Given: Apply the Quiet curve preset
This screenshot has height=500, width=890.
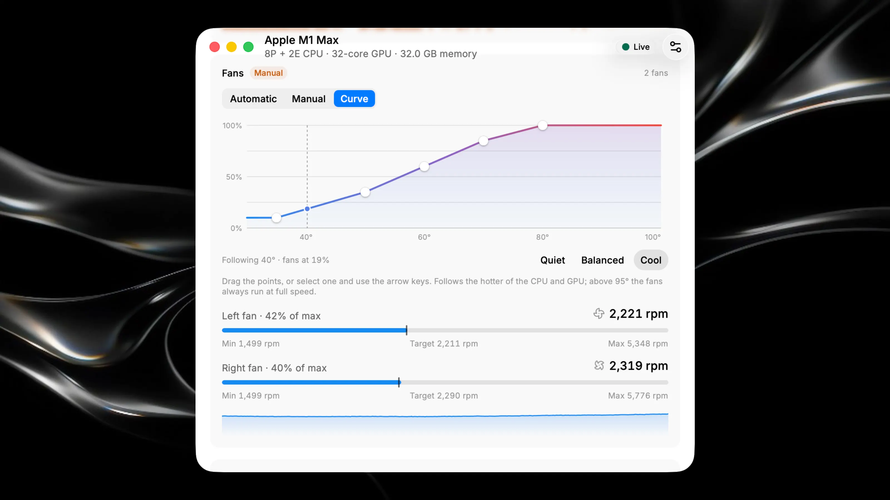Looking at the screenshot, I should (552, 260).
